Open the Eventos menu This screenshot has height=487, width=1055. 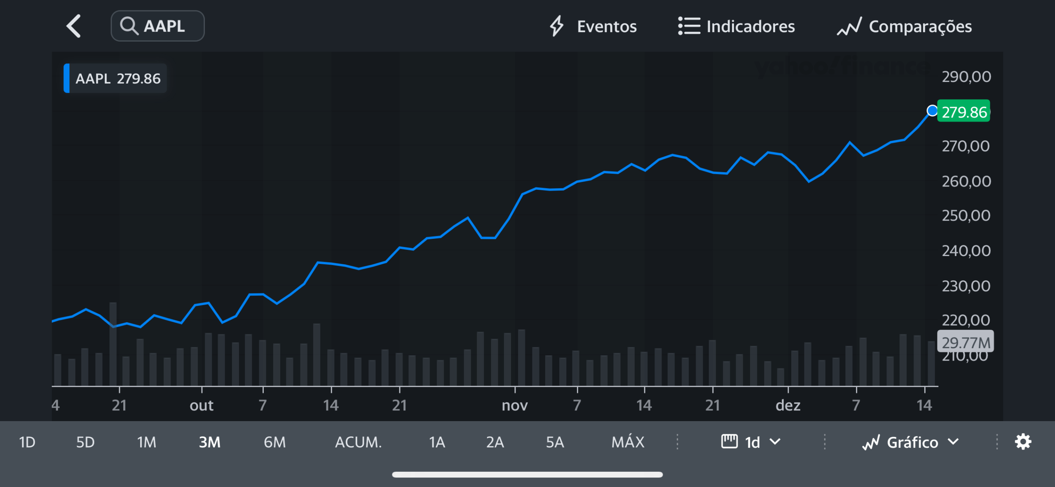593,26
